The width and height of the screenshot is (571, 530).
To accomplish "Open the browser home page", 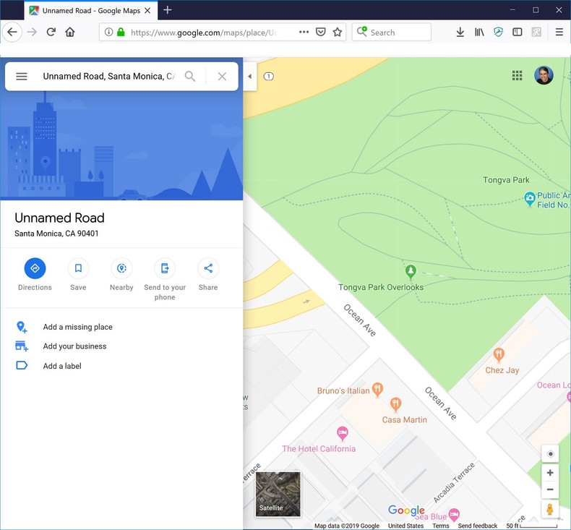I will coord(70,32).
